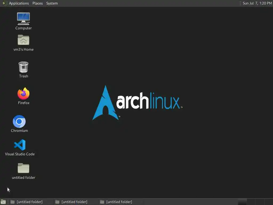Click the 'Chromium' icon label
Image resolution: width=273 pixels, height=205 pixels.
click(19, 131)
